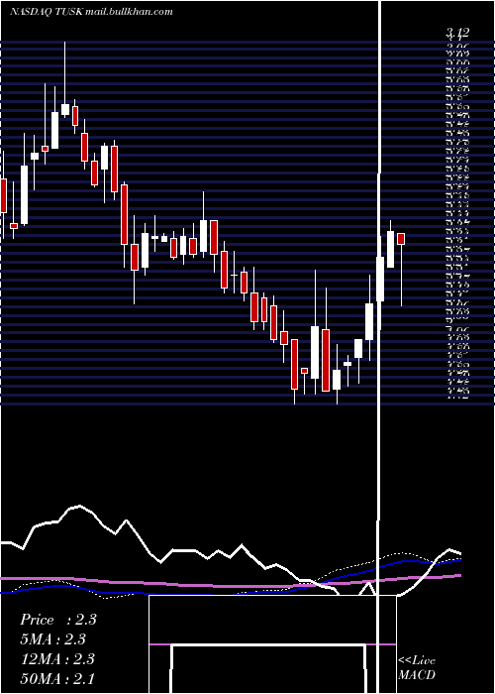Select the last red candlestick on the right

(x=401, y=239)
